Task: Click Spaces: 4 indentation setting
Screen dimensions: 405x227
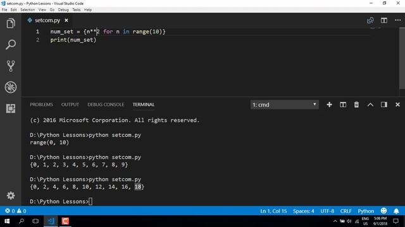Action: [x=304, y=211]
